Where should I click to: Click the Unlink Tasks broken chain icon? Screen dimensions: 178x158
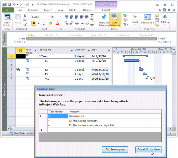coord(87,23)
